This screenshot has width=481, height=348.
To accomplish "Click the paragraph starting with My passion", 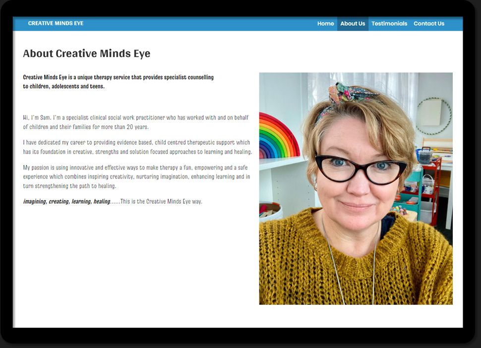I will coord(136,176).
